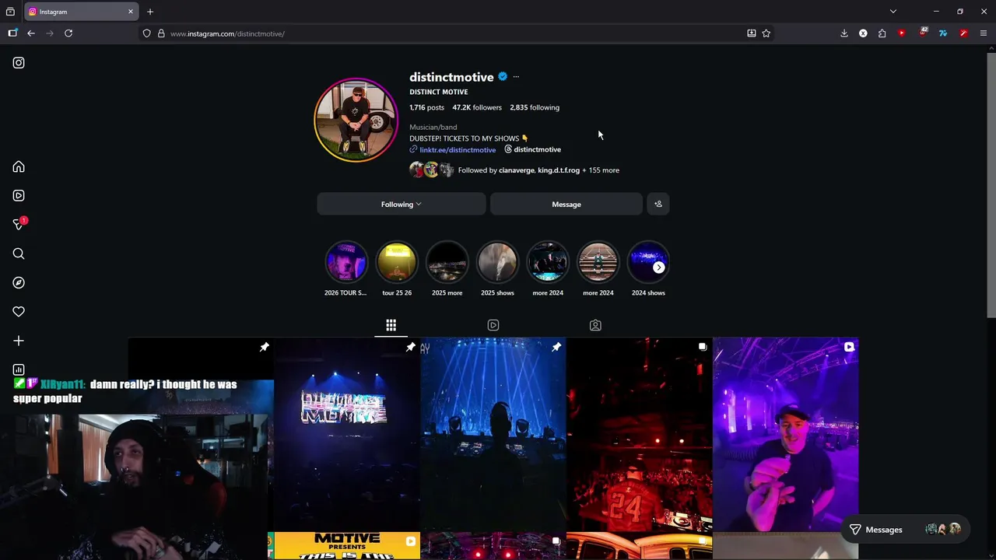Viewport: 996px width, 560px height.
Task: Open '2025 shows' highlight
Action: coord(497,268)
